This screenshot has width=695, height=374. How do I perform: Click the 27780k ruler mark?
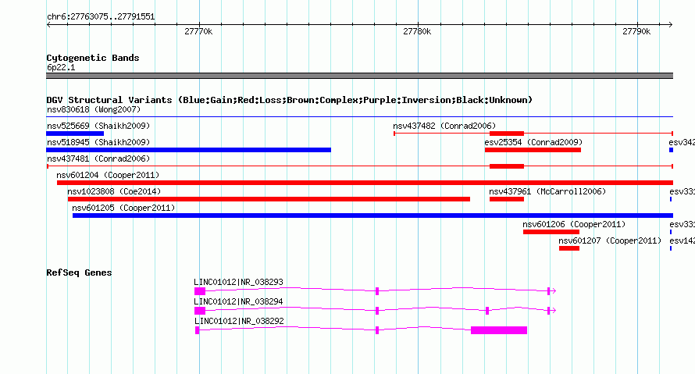coord(417,31)
